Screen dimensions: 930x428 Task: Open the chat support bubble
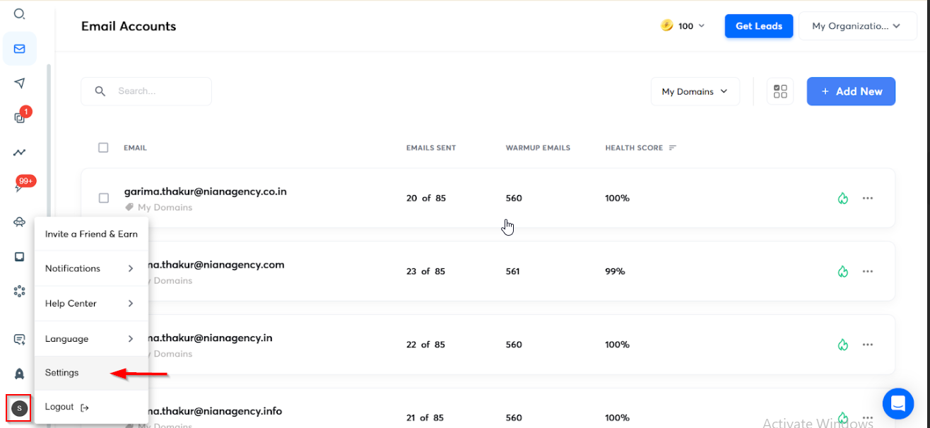click(x=897, y=403)
